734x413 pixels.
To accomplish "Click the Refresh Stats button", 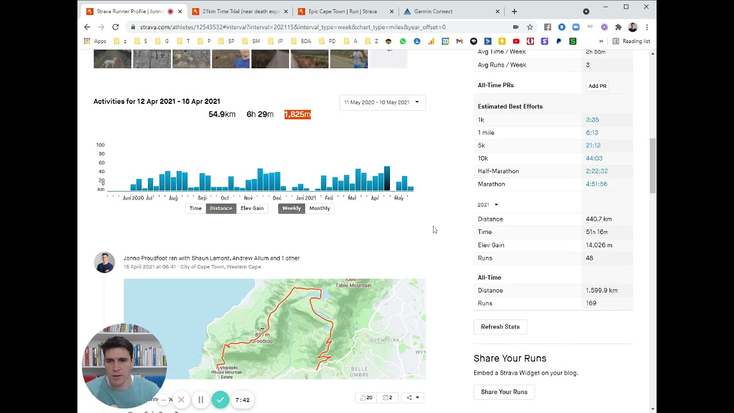I will (500, 327).
